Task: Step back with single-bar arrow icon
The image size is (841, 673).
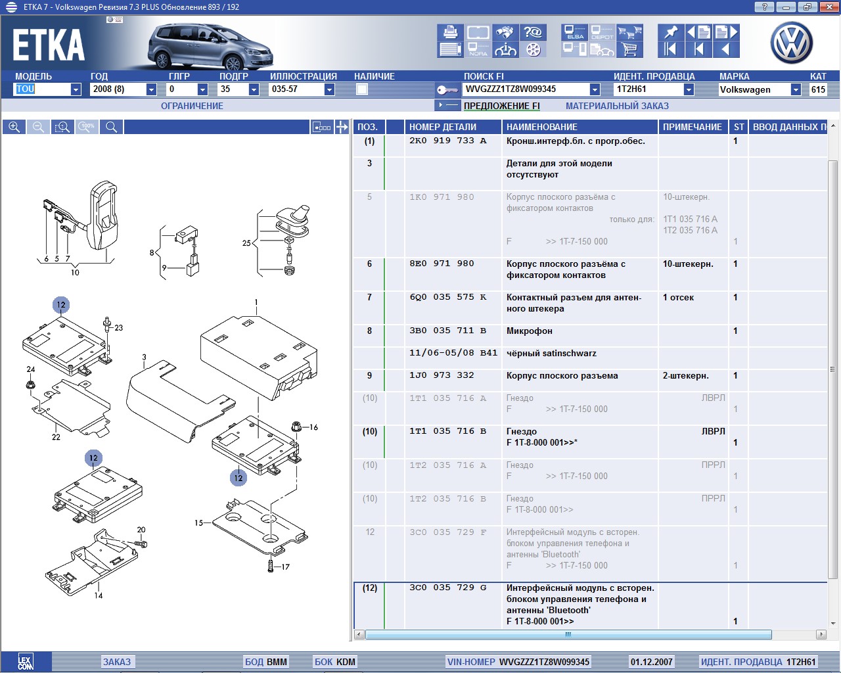Action: coord(698,49)
